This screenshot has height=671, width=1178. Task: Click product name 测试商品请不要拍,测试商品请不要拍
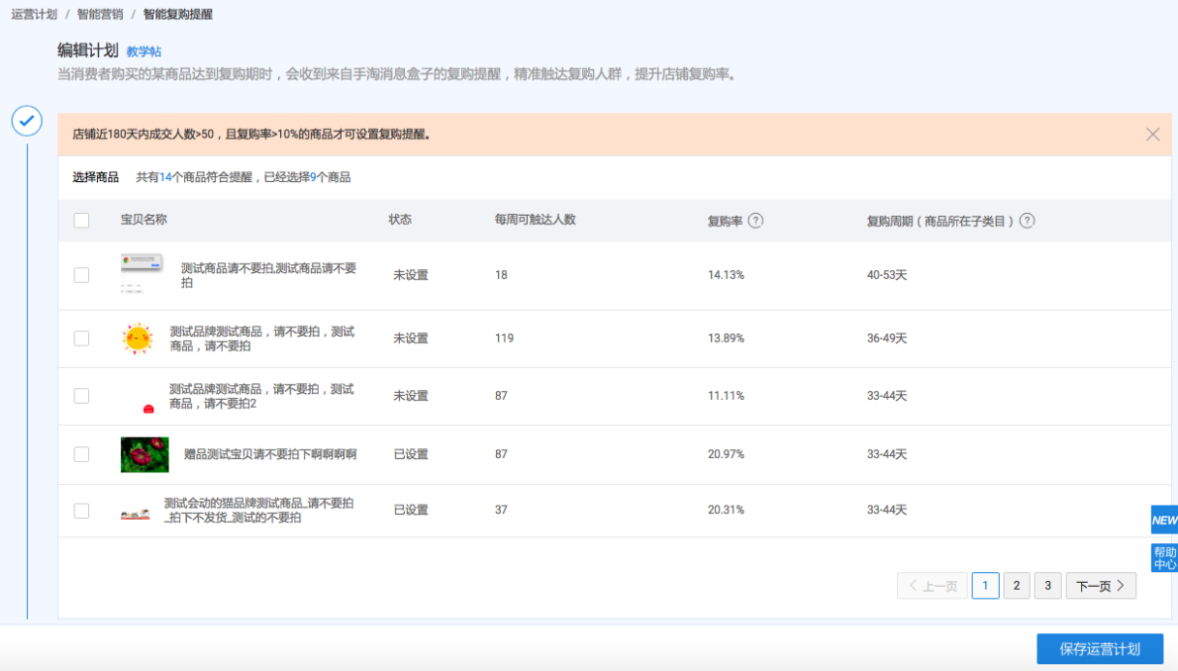pyautogui.click(x=269, y=275)
